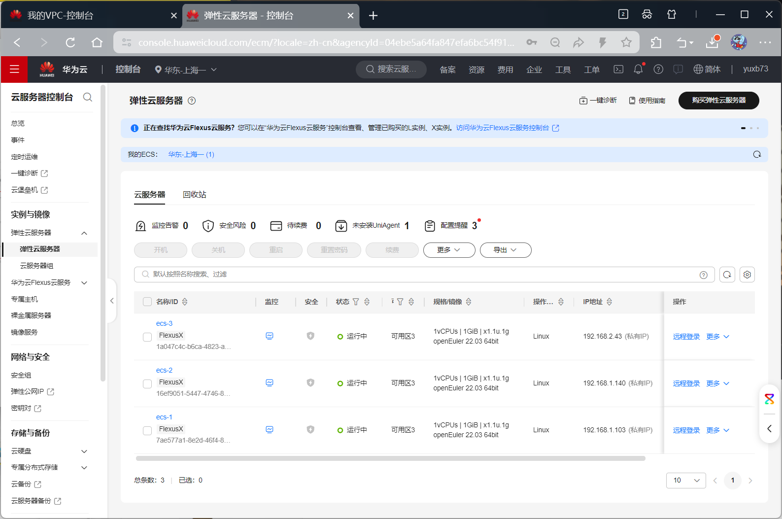Open 使用指南 guide
This screenshot has width=782, height=519.
[647, 101]
